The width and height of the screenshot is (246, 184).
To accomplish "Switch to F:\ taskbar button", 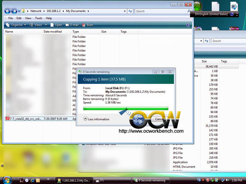I will [x=113, y=181].
